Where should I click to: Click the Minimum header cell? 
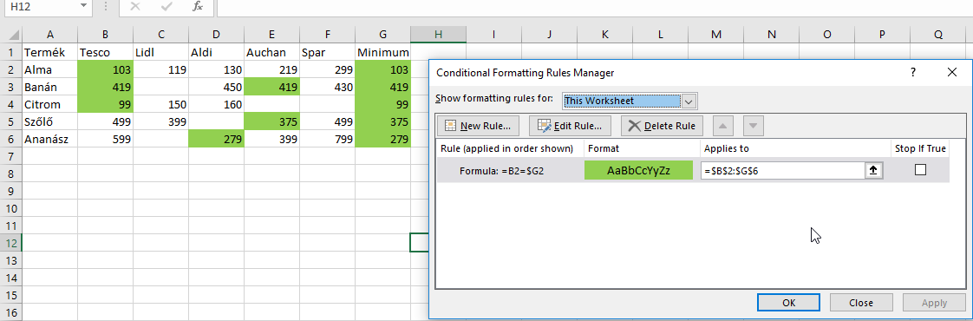coord(383,52)
